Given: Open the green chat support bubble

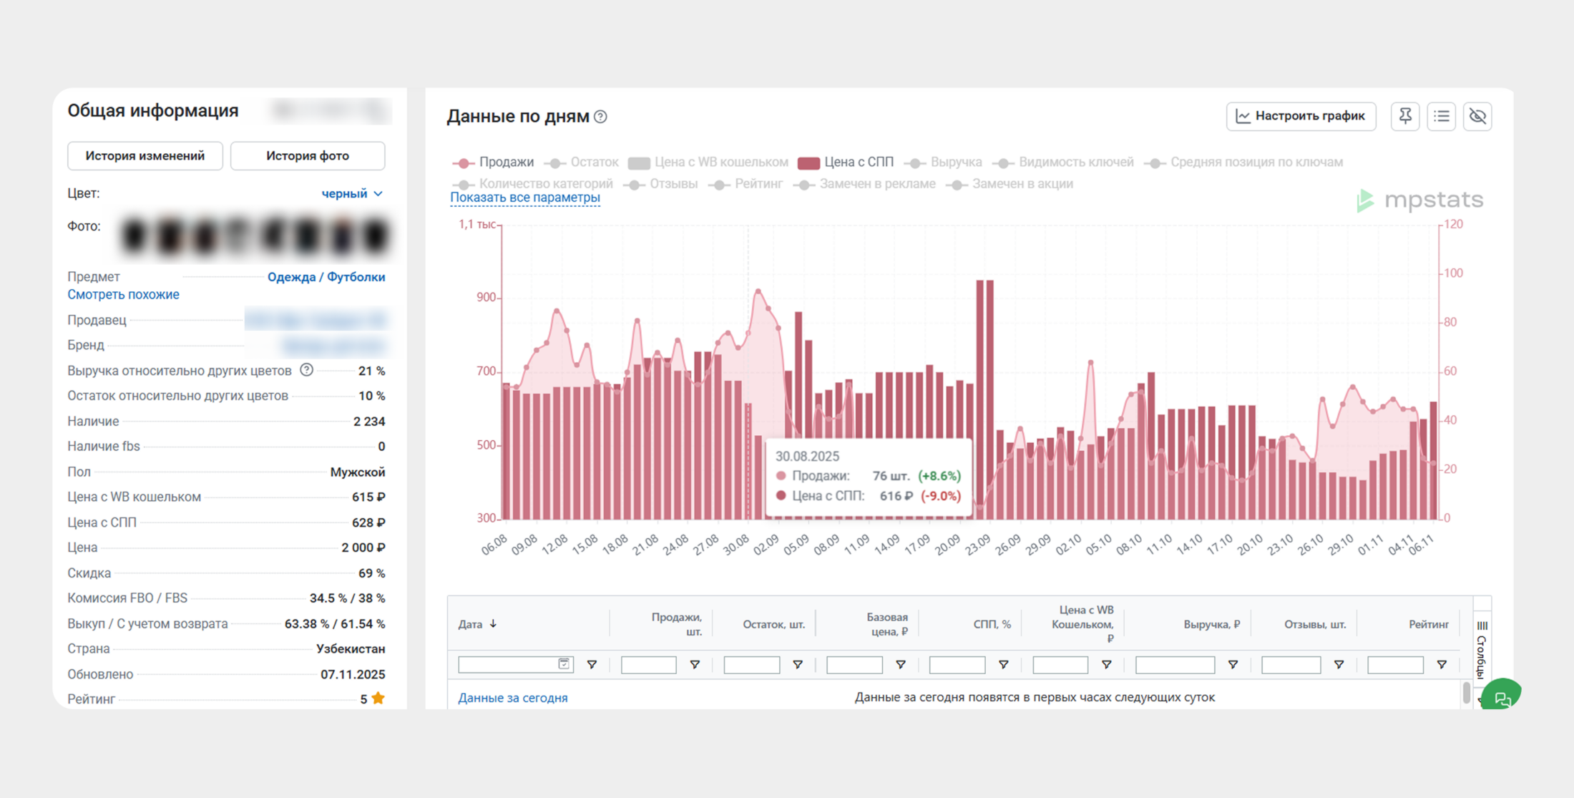Looking at the screenshot, I should (x=1501, y=696).
